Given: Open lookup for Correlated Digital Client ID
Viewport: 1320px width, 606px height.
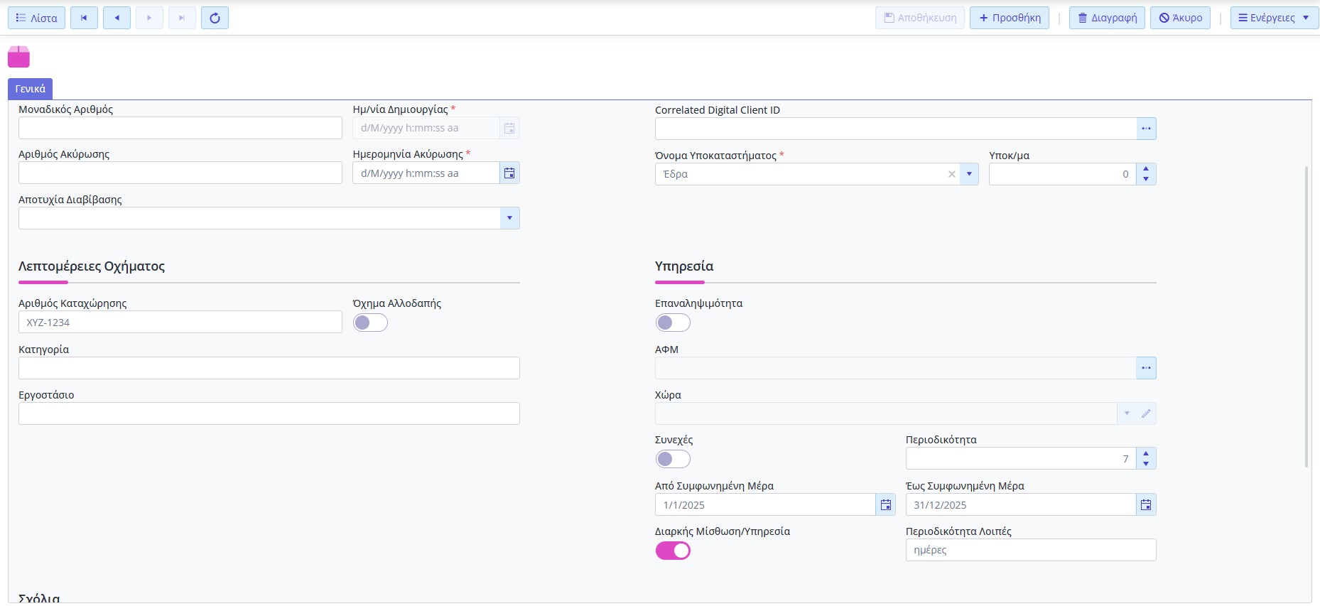Looking at the screenshot, I should [x=1146, y=129].
